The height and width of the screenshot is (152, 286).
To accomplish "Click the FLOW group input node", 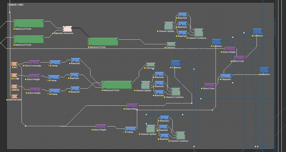I will click(x=14, y=75).
